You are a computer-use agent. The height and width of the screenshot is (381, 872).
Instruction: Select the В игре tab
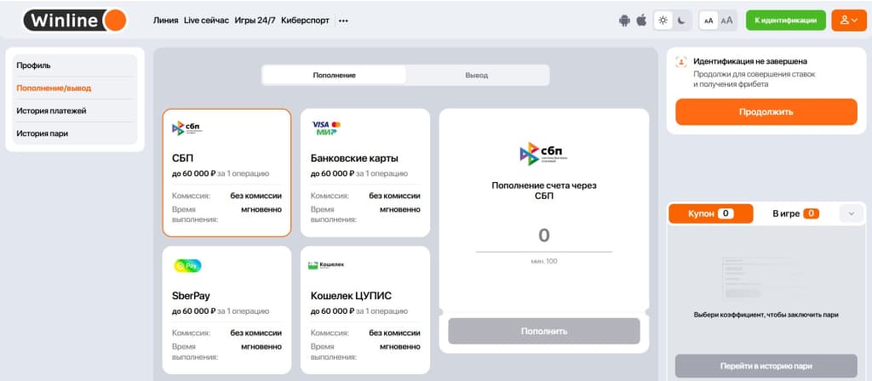(795, 213)
